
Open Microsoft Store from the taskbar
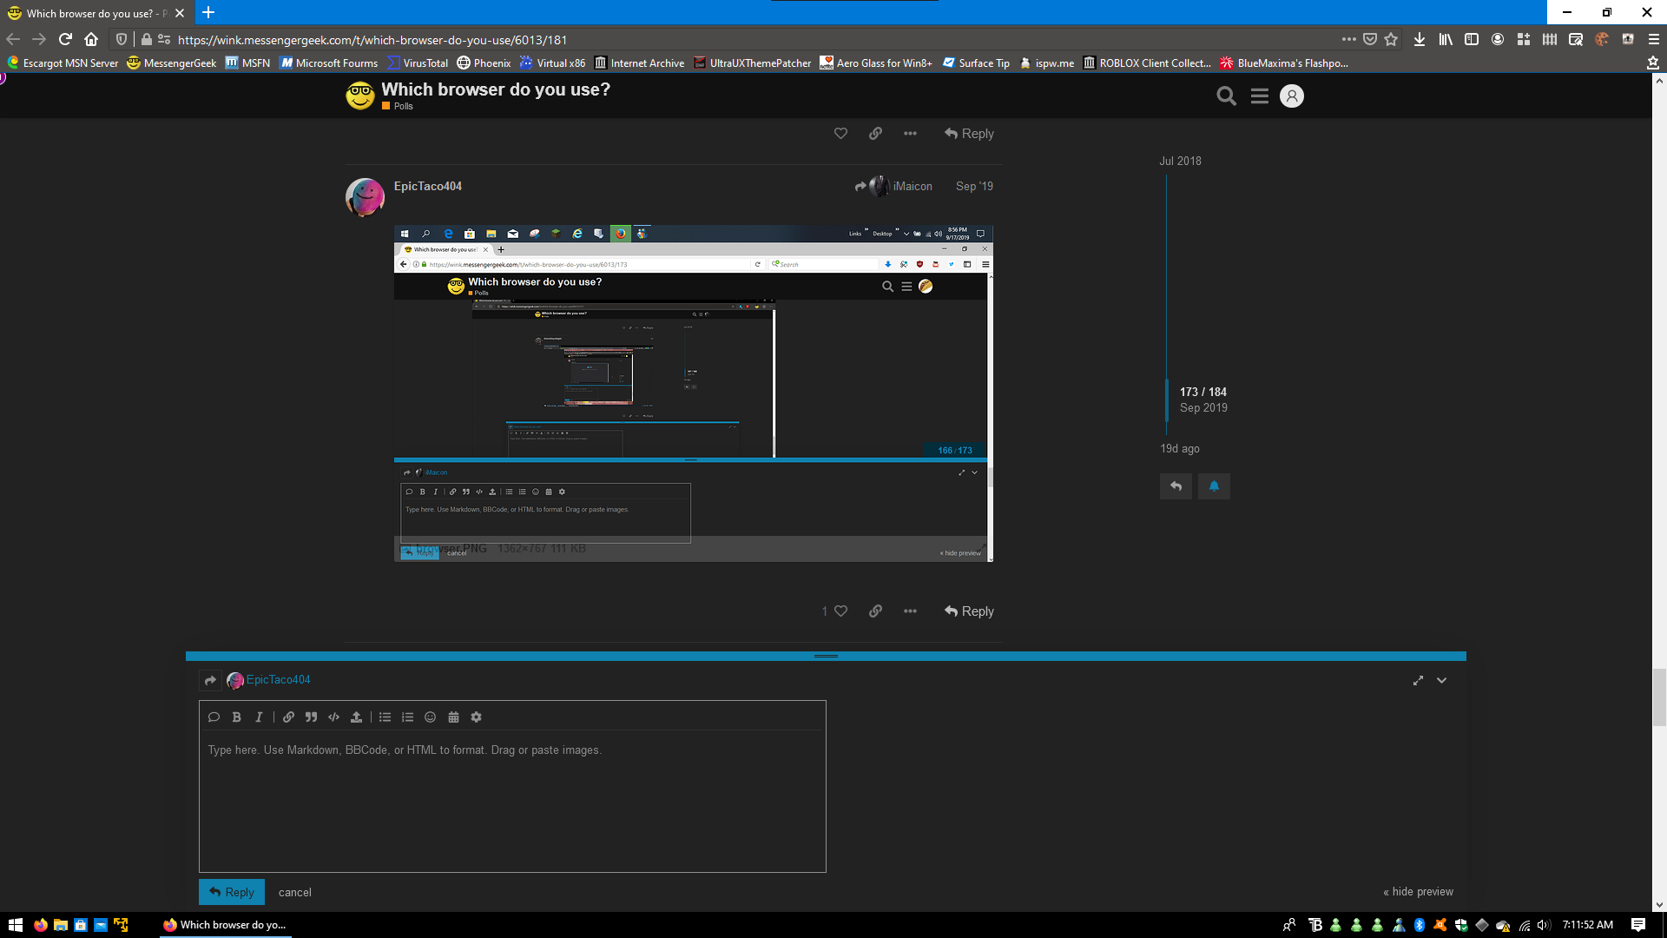point(81,925)
